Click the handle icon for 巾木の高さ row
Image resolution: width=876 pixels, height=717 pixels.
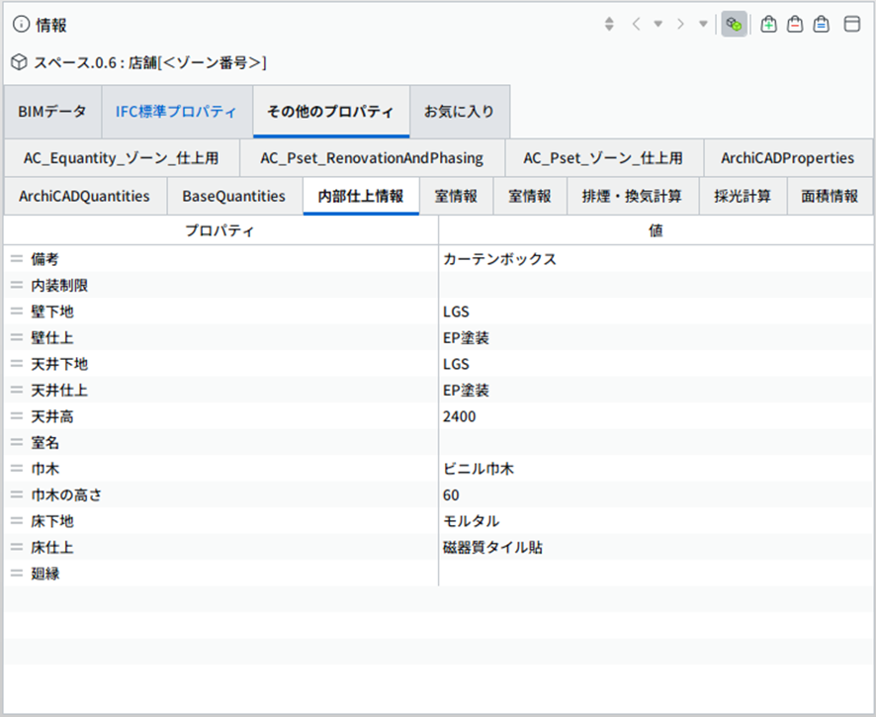point(17,494)
